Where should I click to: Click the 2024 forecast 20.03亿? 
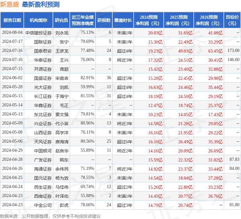[155, 33]
